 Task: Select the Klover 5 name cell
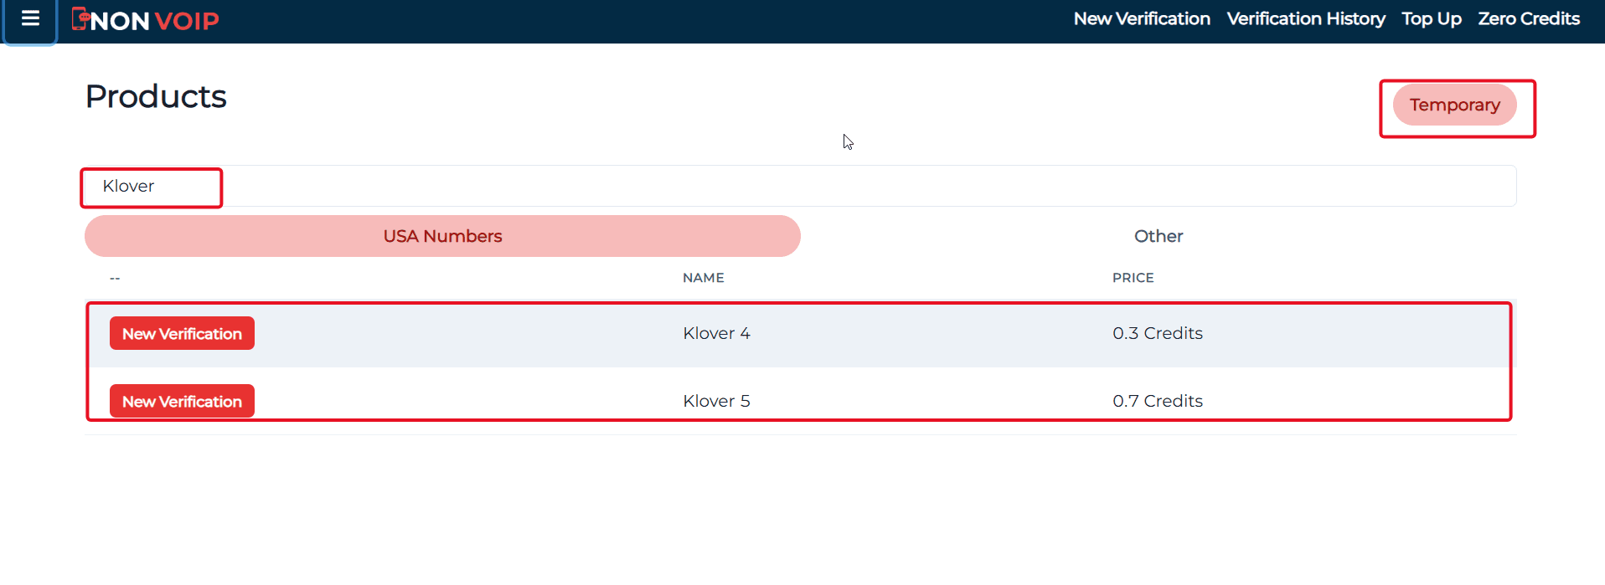pyautogui.click(x=716, y=401)
